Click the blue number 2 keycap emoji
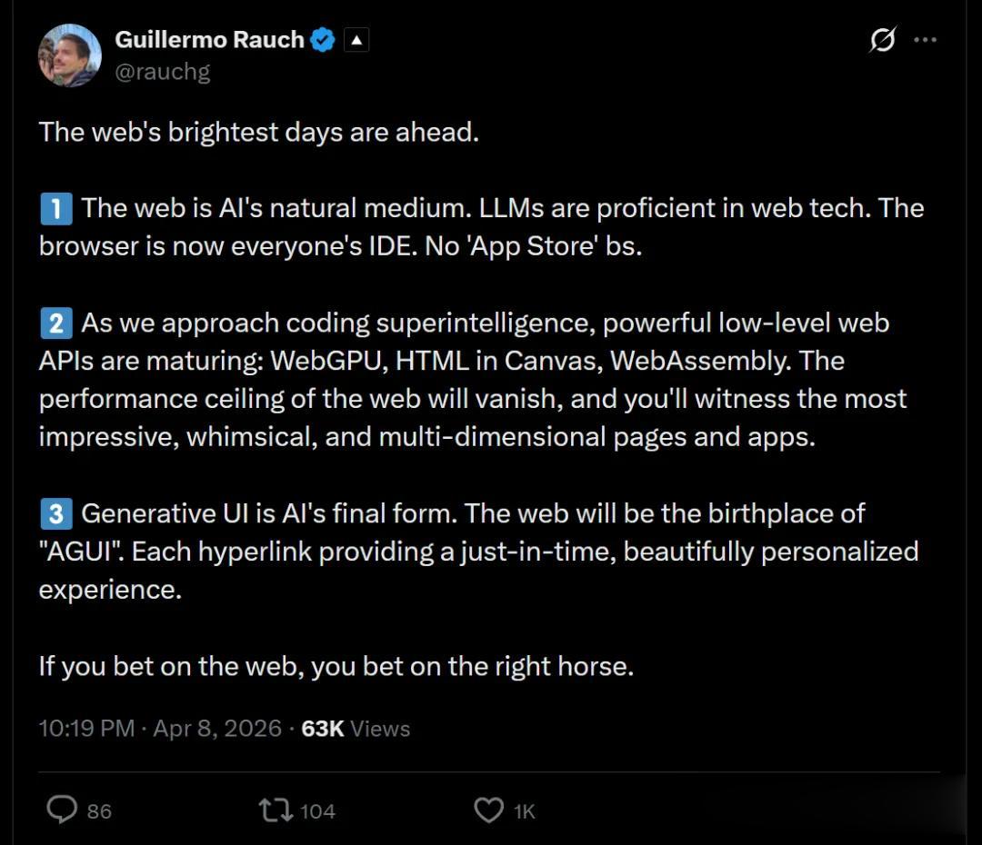 coord(55,323)
